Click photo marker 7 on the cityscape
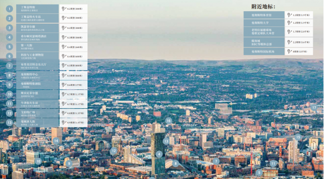Image resolution: width=324 pixels, height=179 pixels. tap(216, 161)
